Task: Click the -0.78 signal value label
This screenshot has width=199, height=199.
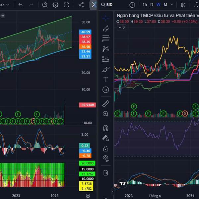Action: [85, 156]
